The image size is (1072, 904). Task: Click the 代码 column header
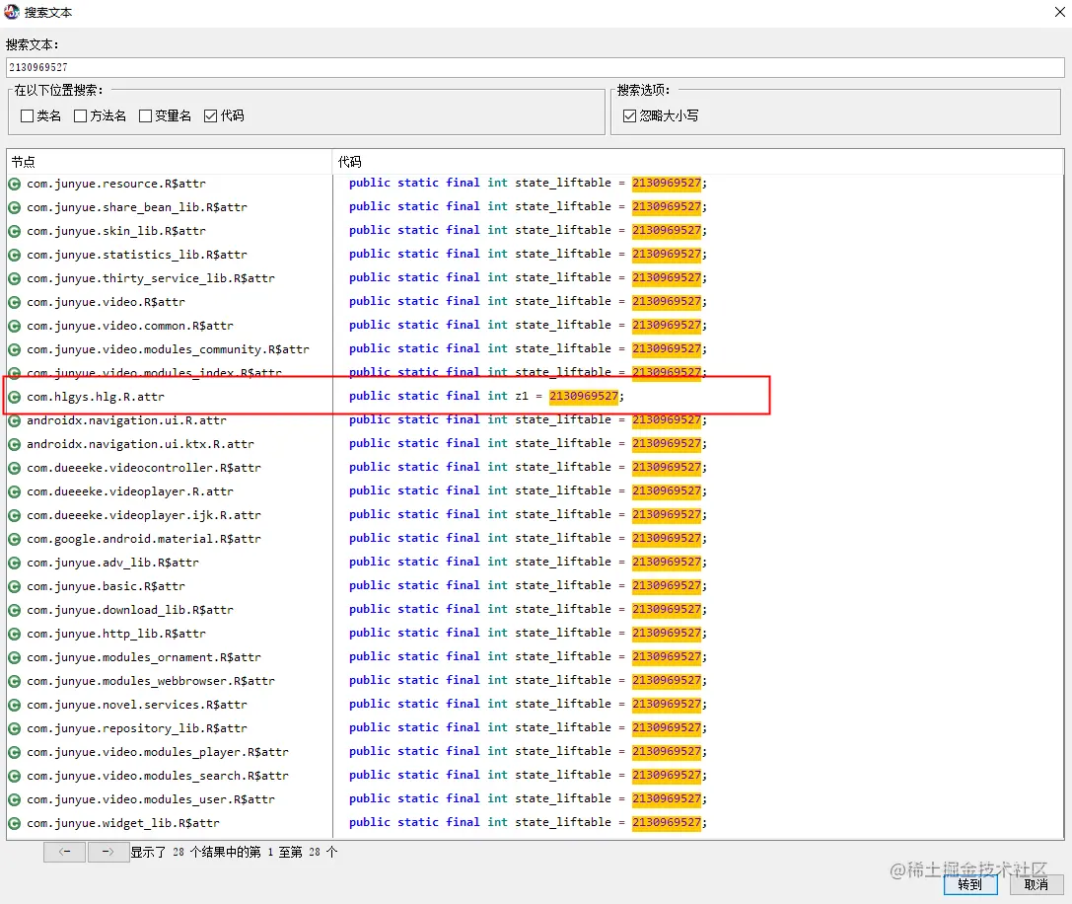click(x=698, y=162)
